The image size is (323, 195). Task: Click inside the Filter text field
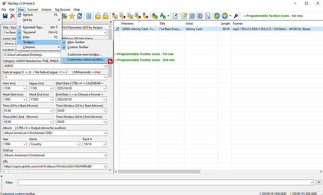tap(166, 182)
